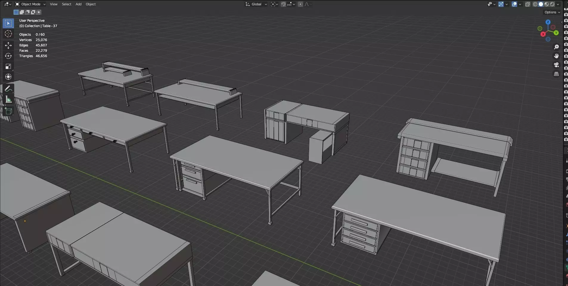This screenshot has width=568, height=286.
Task: Click the Objects '0 / 60' statistic
Action: pyautogui.click(x=40, y=34)
